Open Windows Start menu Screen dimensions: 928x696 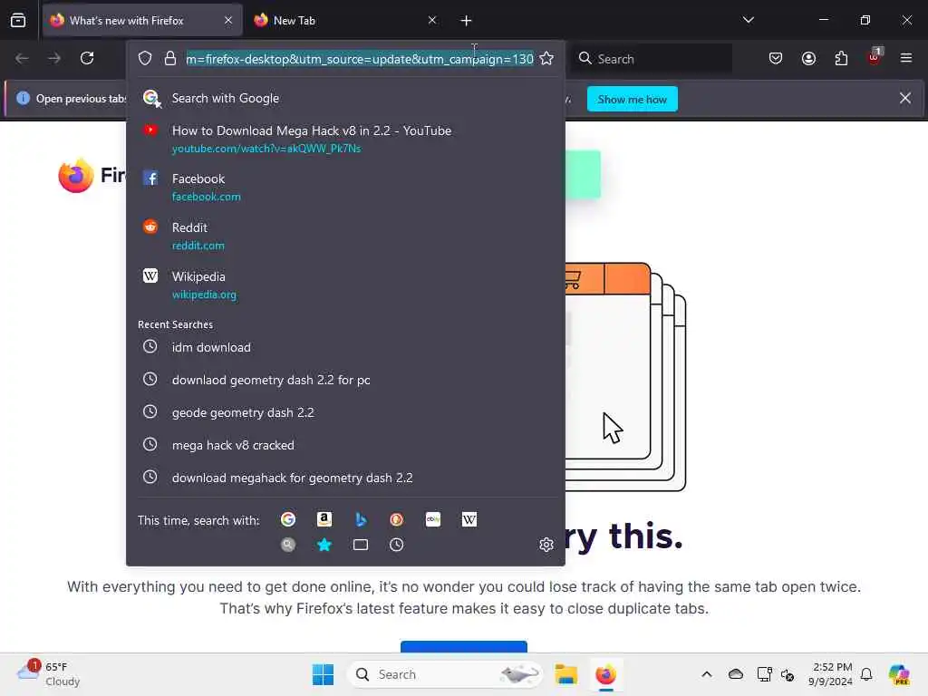(x=324, y=674)
